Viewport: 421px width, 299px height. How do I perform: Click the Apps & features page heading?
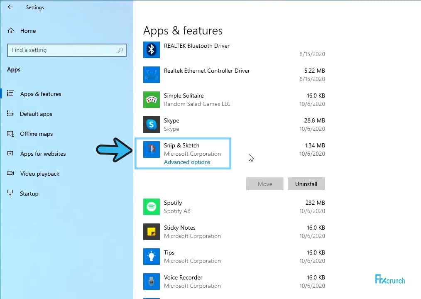(x=183, y=31)
